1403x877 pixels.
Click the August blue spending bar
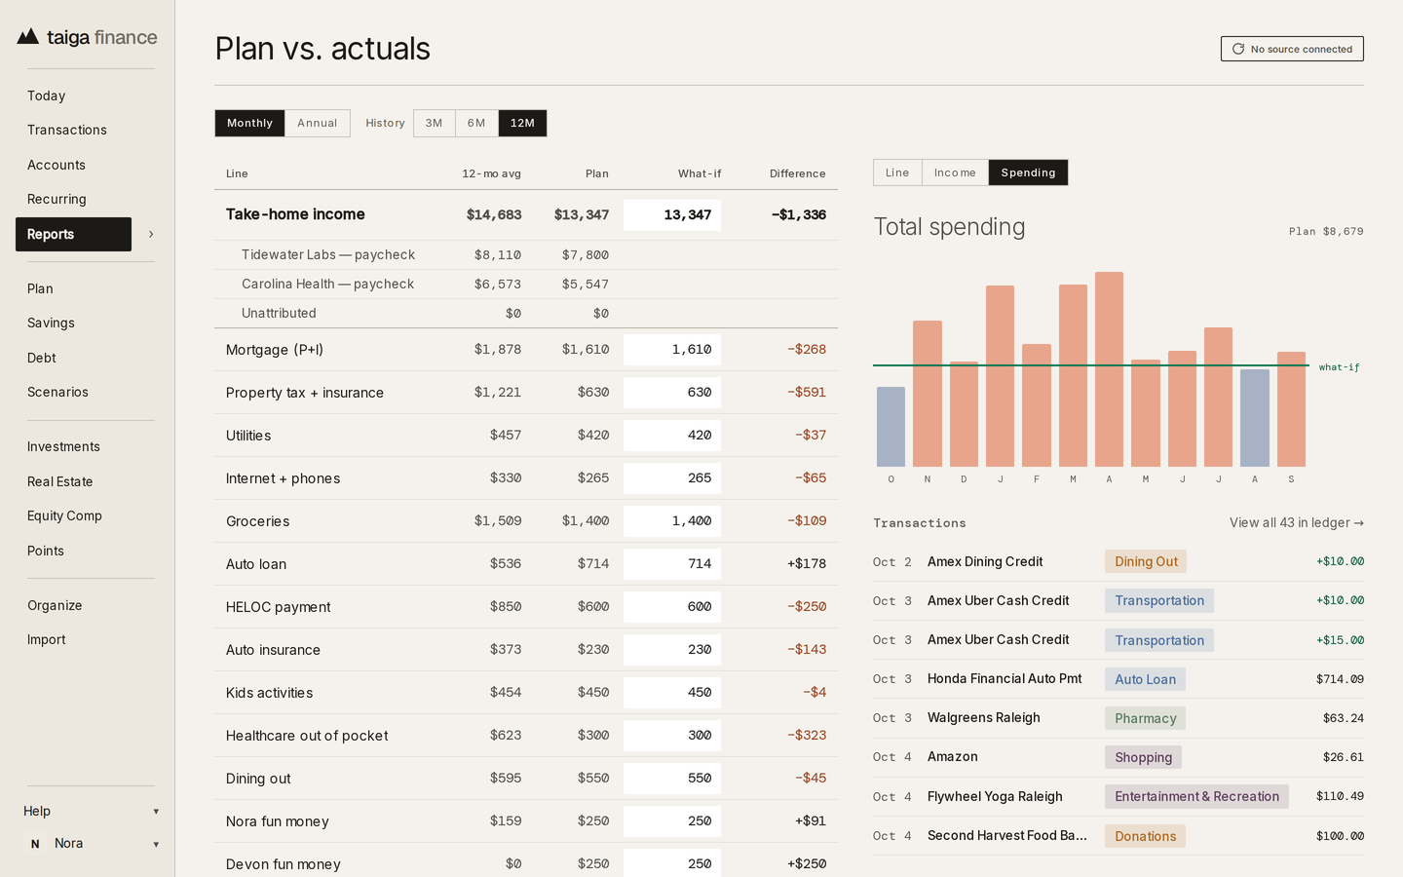click(x=1255, y=418)
